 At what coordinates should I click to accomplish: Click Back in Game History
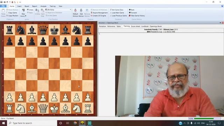pyautogui.click(x=132, y=10)
